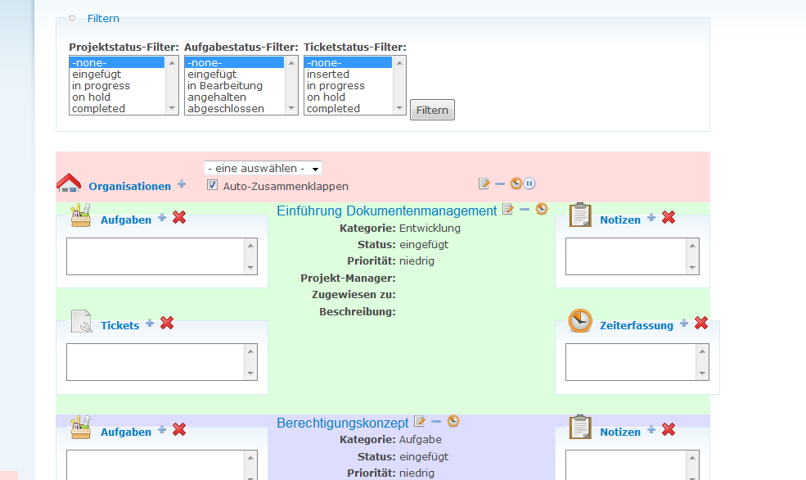
Task: Open the Organisationen link
Action: pos(129,186)
